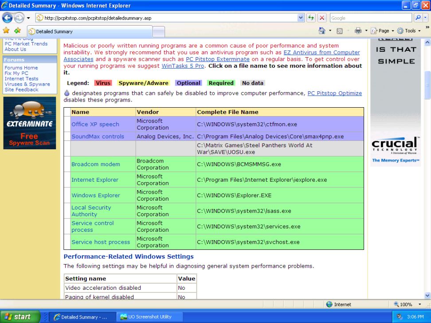
Task: Refresh the page with the green arrows icon
Action: click(x=311, y=18)
